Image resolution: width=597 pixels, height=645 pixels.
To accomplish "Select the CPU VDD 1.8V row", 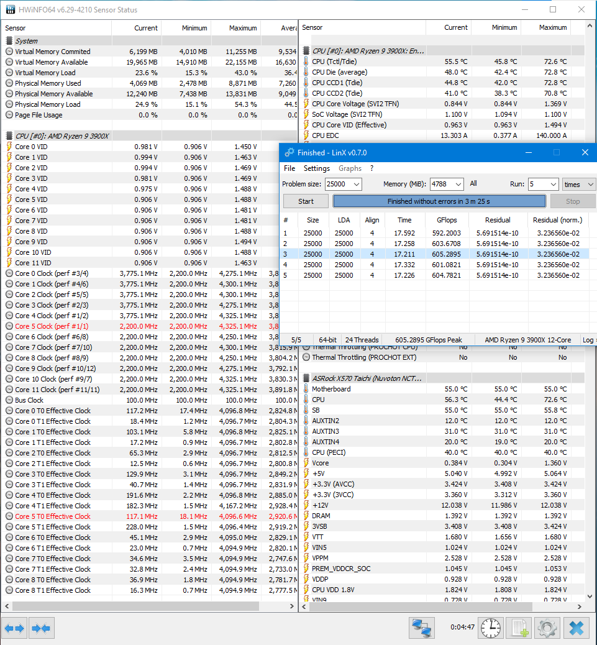I will pyautogui.click(x=442, y=590).
